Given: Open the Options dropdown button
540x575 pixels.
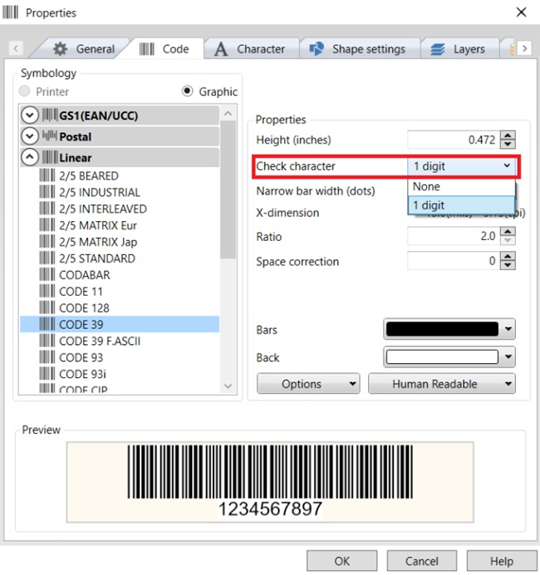Looking at the screenshot, I should click(x=308, y=384).
